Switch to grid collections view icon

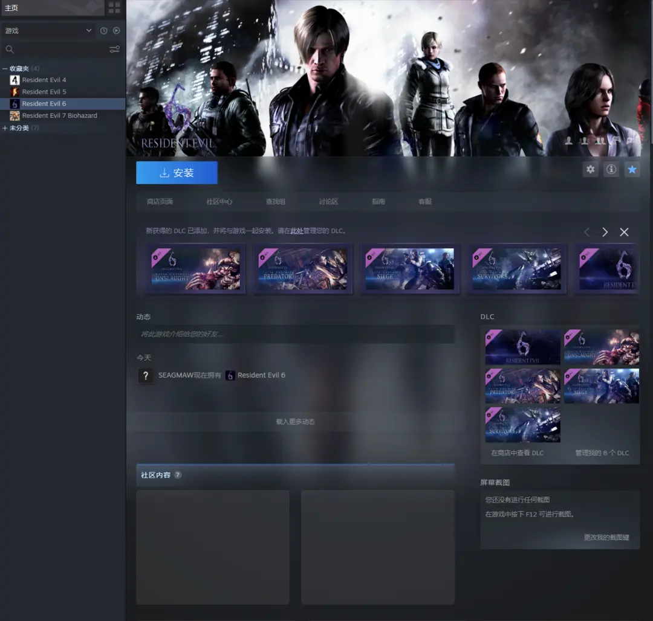click(114, 7)
